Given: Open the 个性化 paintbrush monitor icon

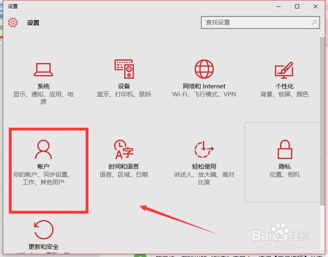Looking at the screenshot, I should (x=284, y=70).
